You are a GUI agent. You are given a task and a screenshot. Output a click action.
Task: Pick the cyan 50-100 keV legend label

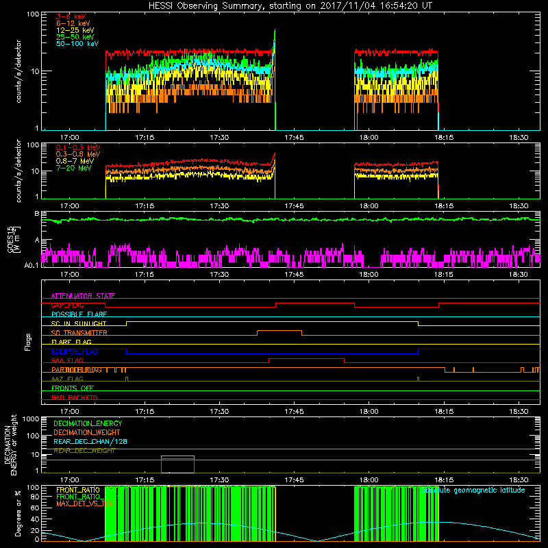77,44
